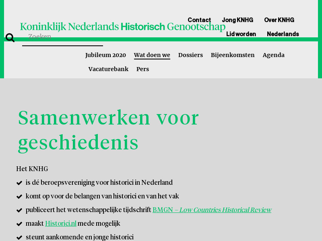Click Lid worden to become a member

241,34
